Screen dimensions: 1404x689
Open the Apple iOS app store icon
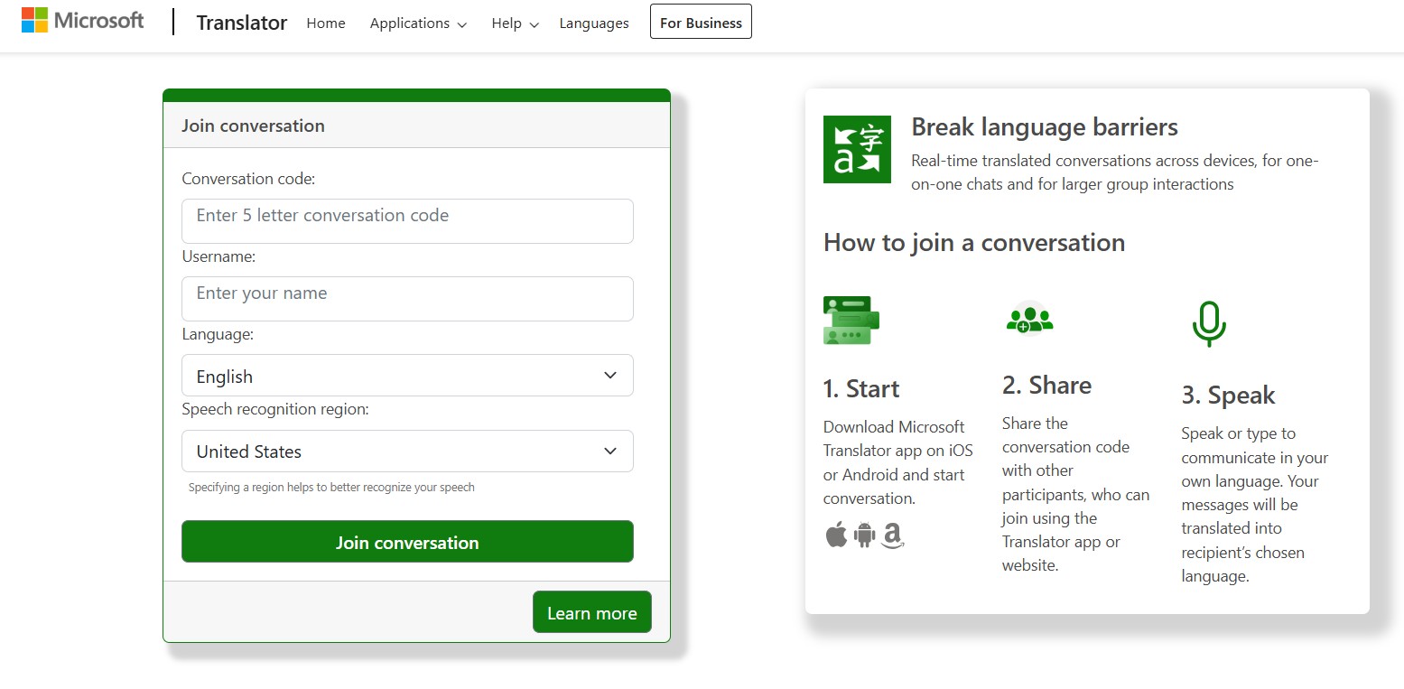(x=837, y=535)
